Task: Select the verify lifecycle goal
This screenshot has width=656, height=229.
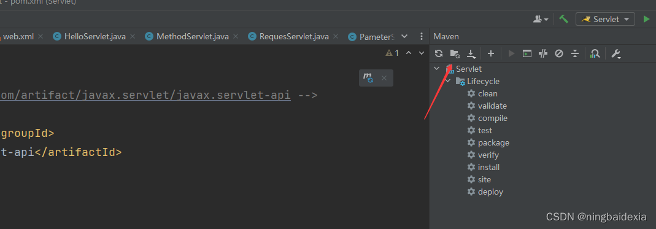Action: click(x=483, y=155)
